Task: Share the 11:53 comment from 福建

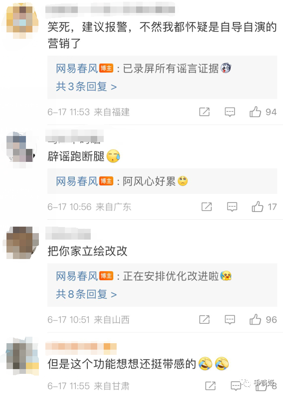Action: pyautogui.click(x=204, y=112)
